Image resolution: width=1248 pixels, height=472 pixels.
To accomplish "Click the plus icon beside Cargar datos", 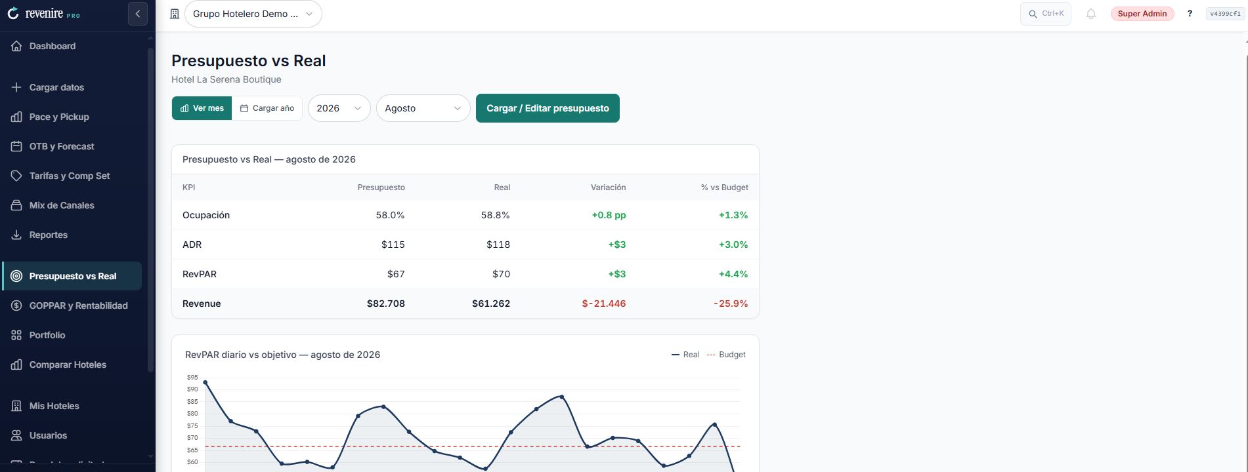I will (16, 87).
